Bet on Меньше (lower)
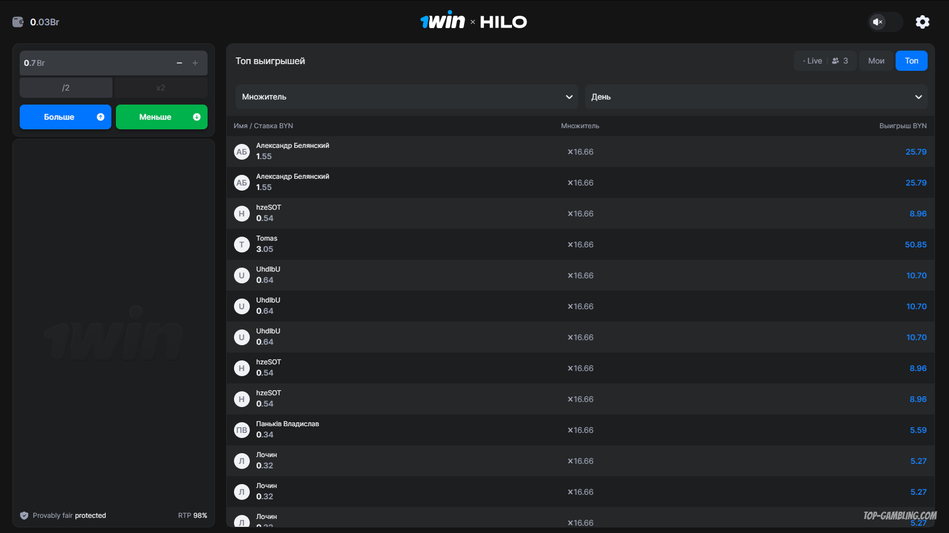949x533 pixels. click(x=161, y=117)
